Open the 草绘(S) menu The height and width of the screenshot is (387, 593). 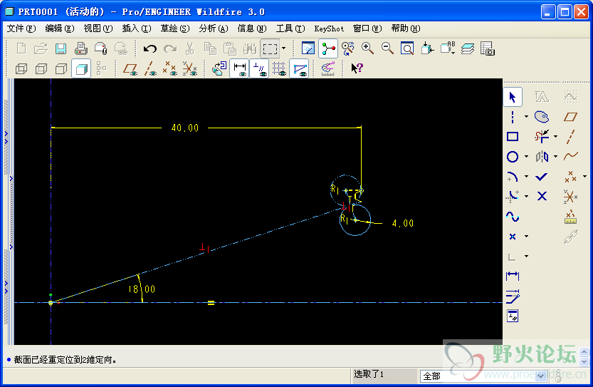point(174,29)
